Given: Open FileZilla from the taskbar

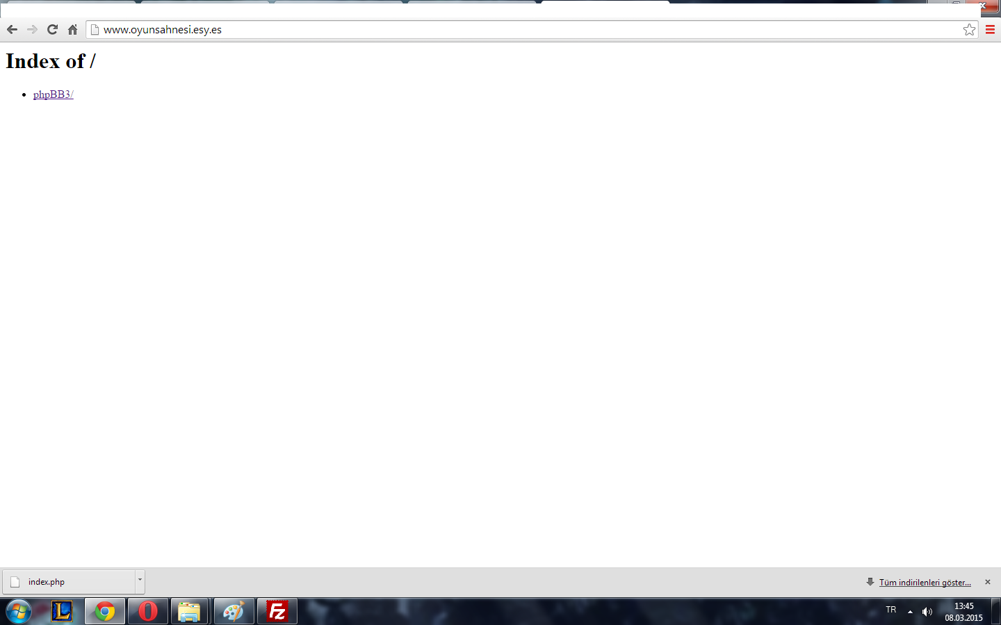Looking at the screenshot, I should 277,612.
